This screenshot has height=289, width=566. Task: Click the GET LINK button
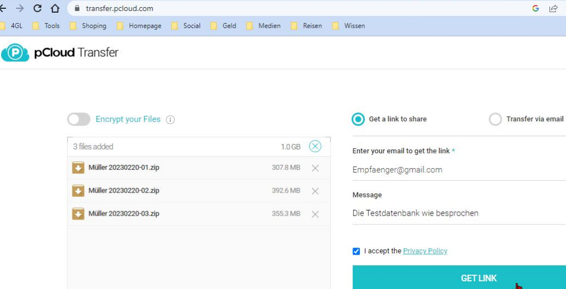(459, 277)
